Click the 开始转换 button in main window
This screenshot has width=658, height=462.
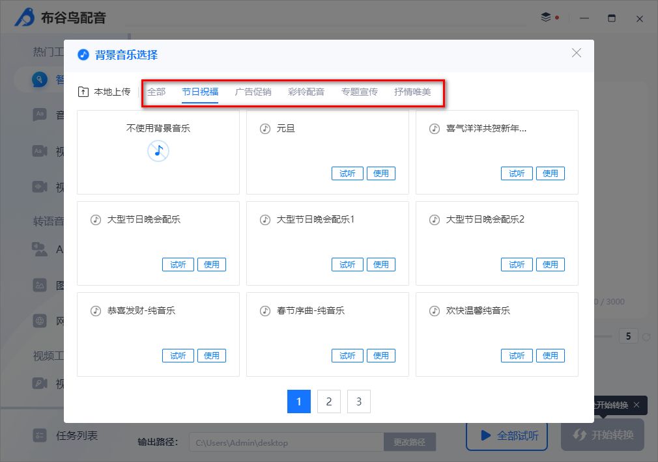[x=603, y=435]
